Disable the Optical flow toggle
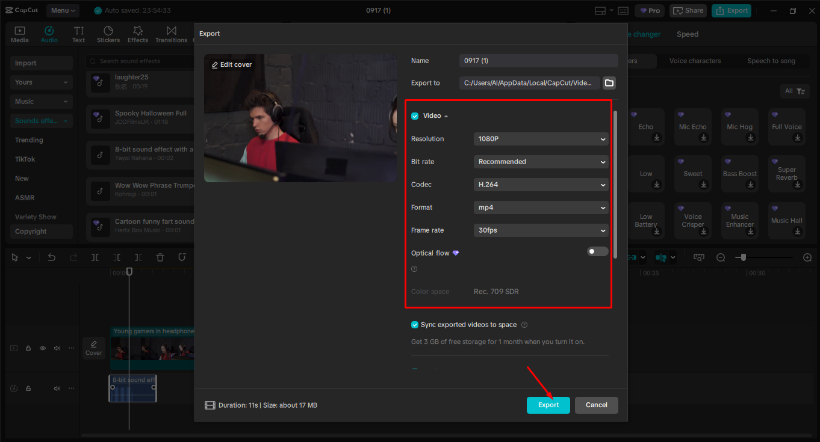Screen dimensions: 820x442 tap(597, 251)
